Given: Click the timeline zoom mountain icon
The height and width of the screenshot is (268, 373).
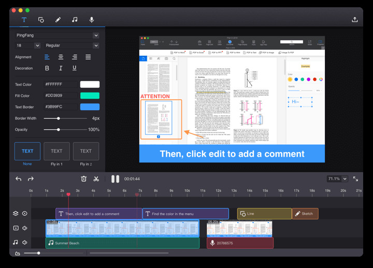Looking at the screenshot, I should point(18,254).
